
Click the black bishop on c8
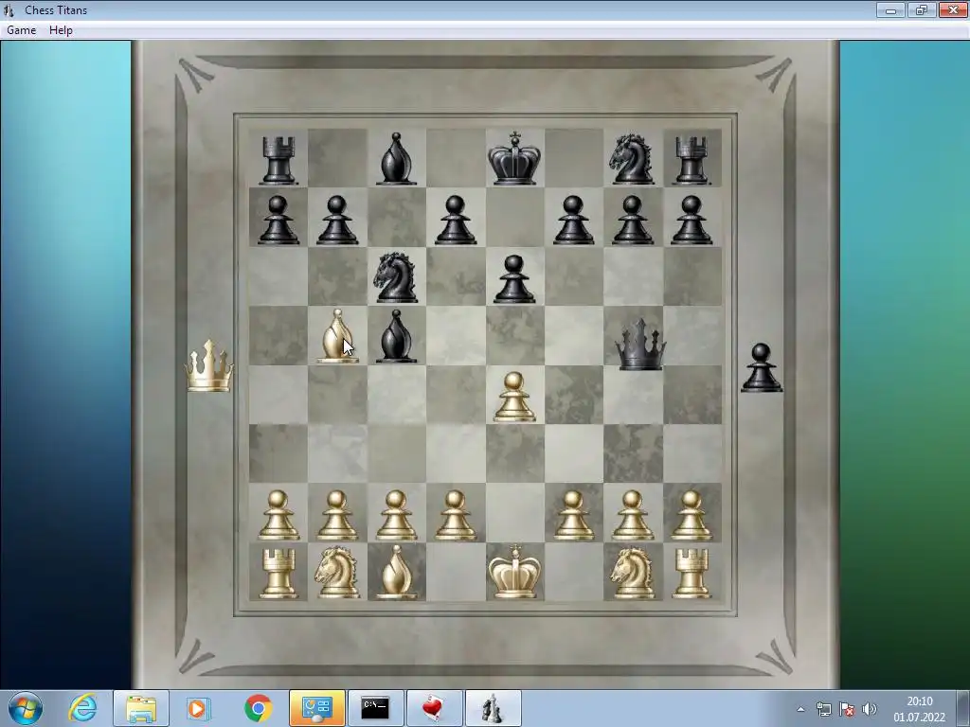click(396, 158)
